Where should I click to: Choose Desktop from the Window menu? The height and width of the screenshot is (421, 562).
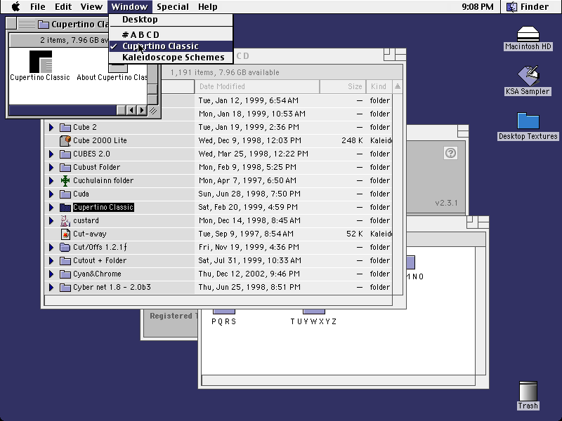click(x=171, y=20)
